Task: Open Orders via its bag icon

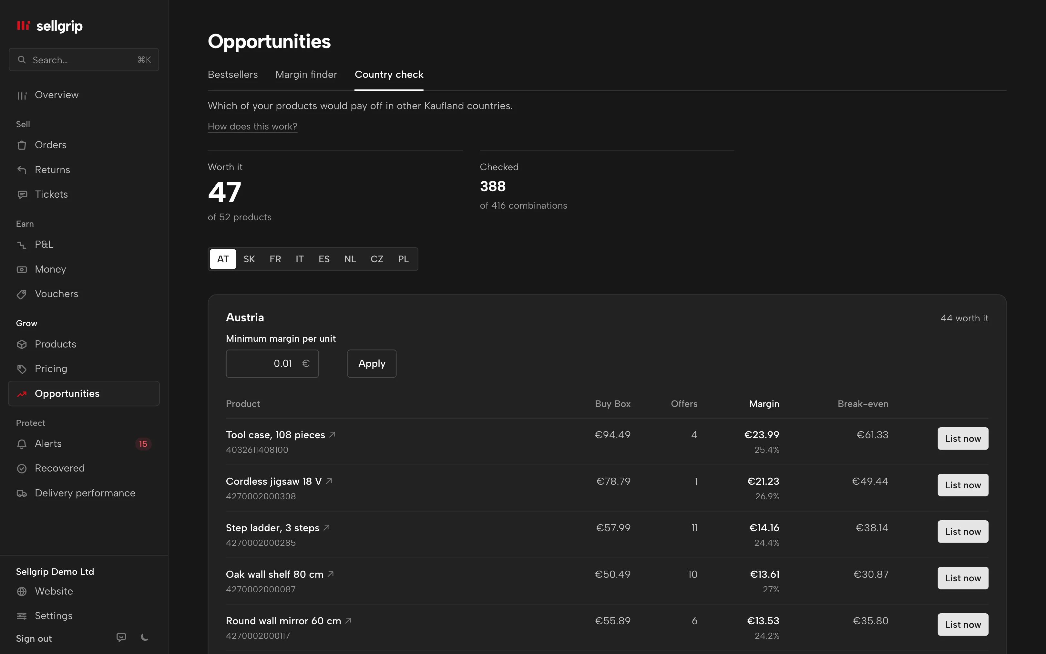Action: tap(22, 145)
